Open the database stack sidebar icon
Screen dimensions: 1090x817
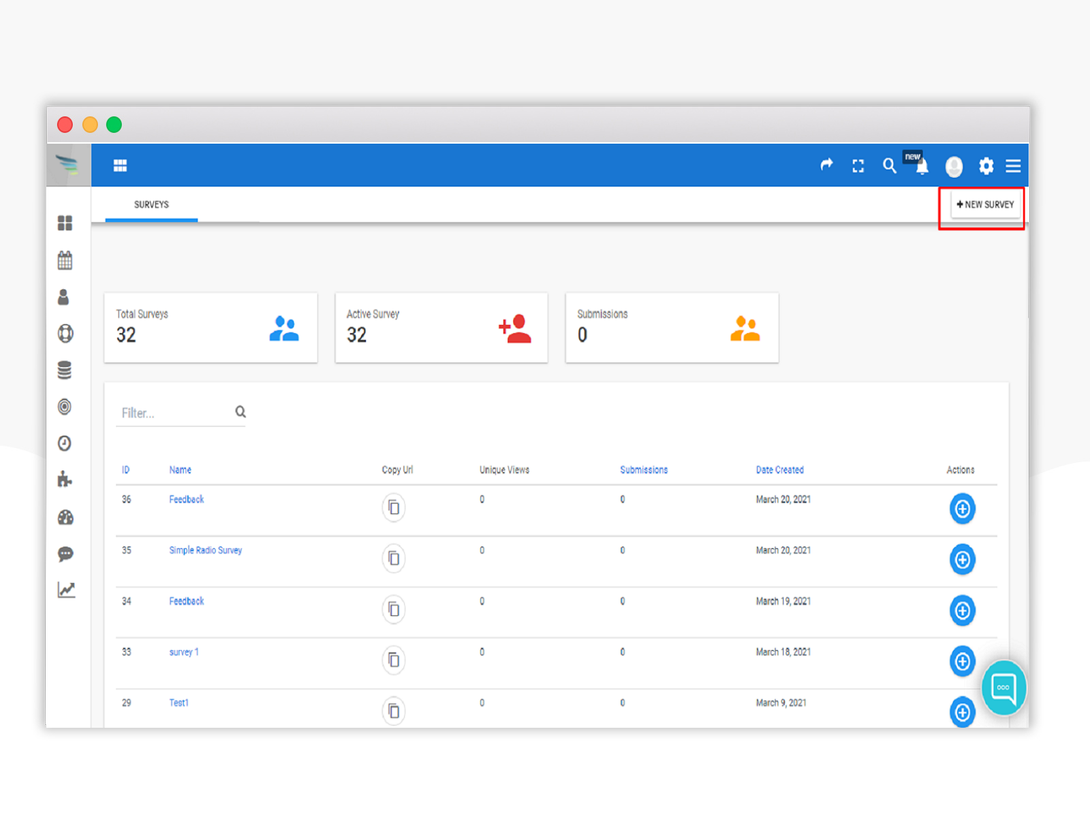[64, 370]
